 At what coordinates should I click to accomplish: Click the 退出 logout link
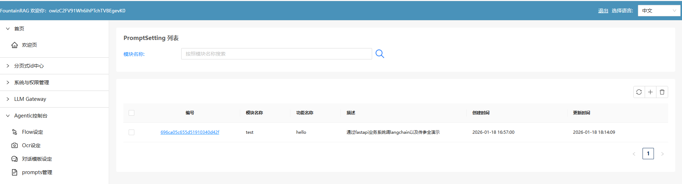point(603,11)
